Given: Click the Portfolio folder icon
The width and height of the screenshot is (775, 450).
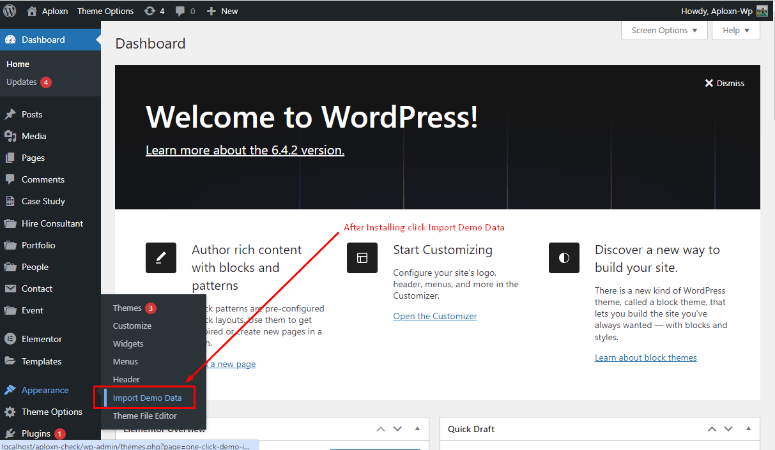Looking at the screenshot, I should tap(10, 245).
